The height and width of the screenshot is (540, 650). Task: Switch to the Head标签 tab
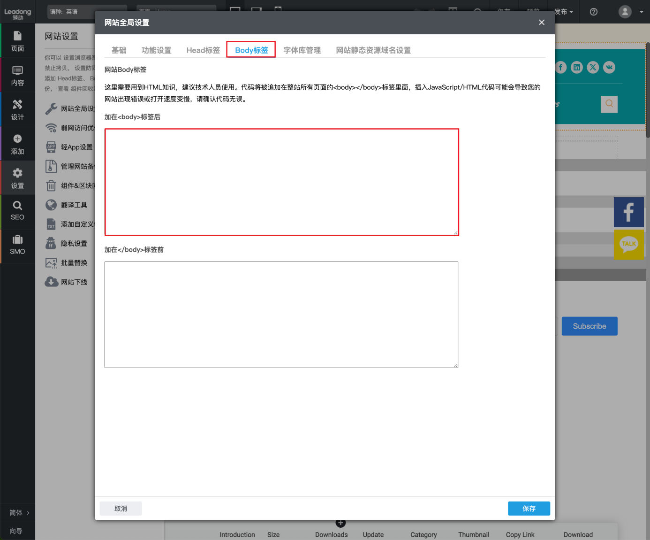coord(203,50)
